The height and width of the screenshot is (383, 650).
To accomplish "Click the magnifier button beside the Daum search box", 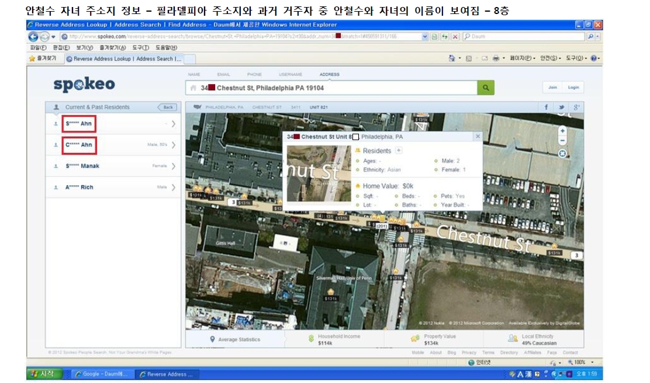I will [x=591, y=36].
